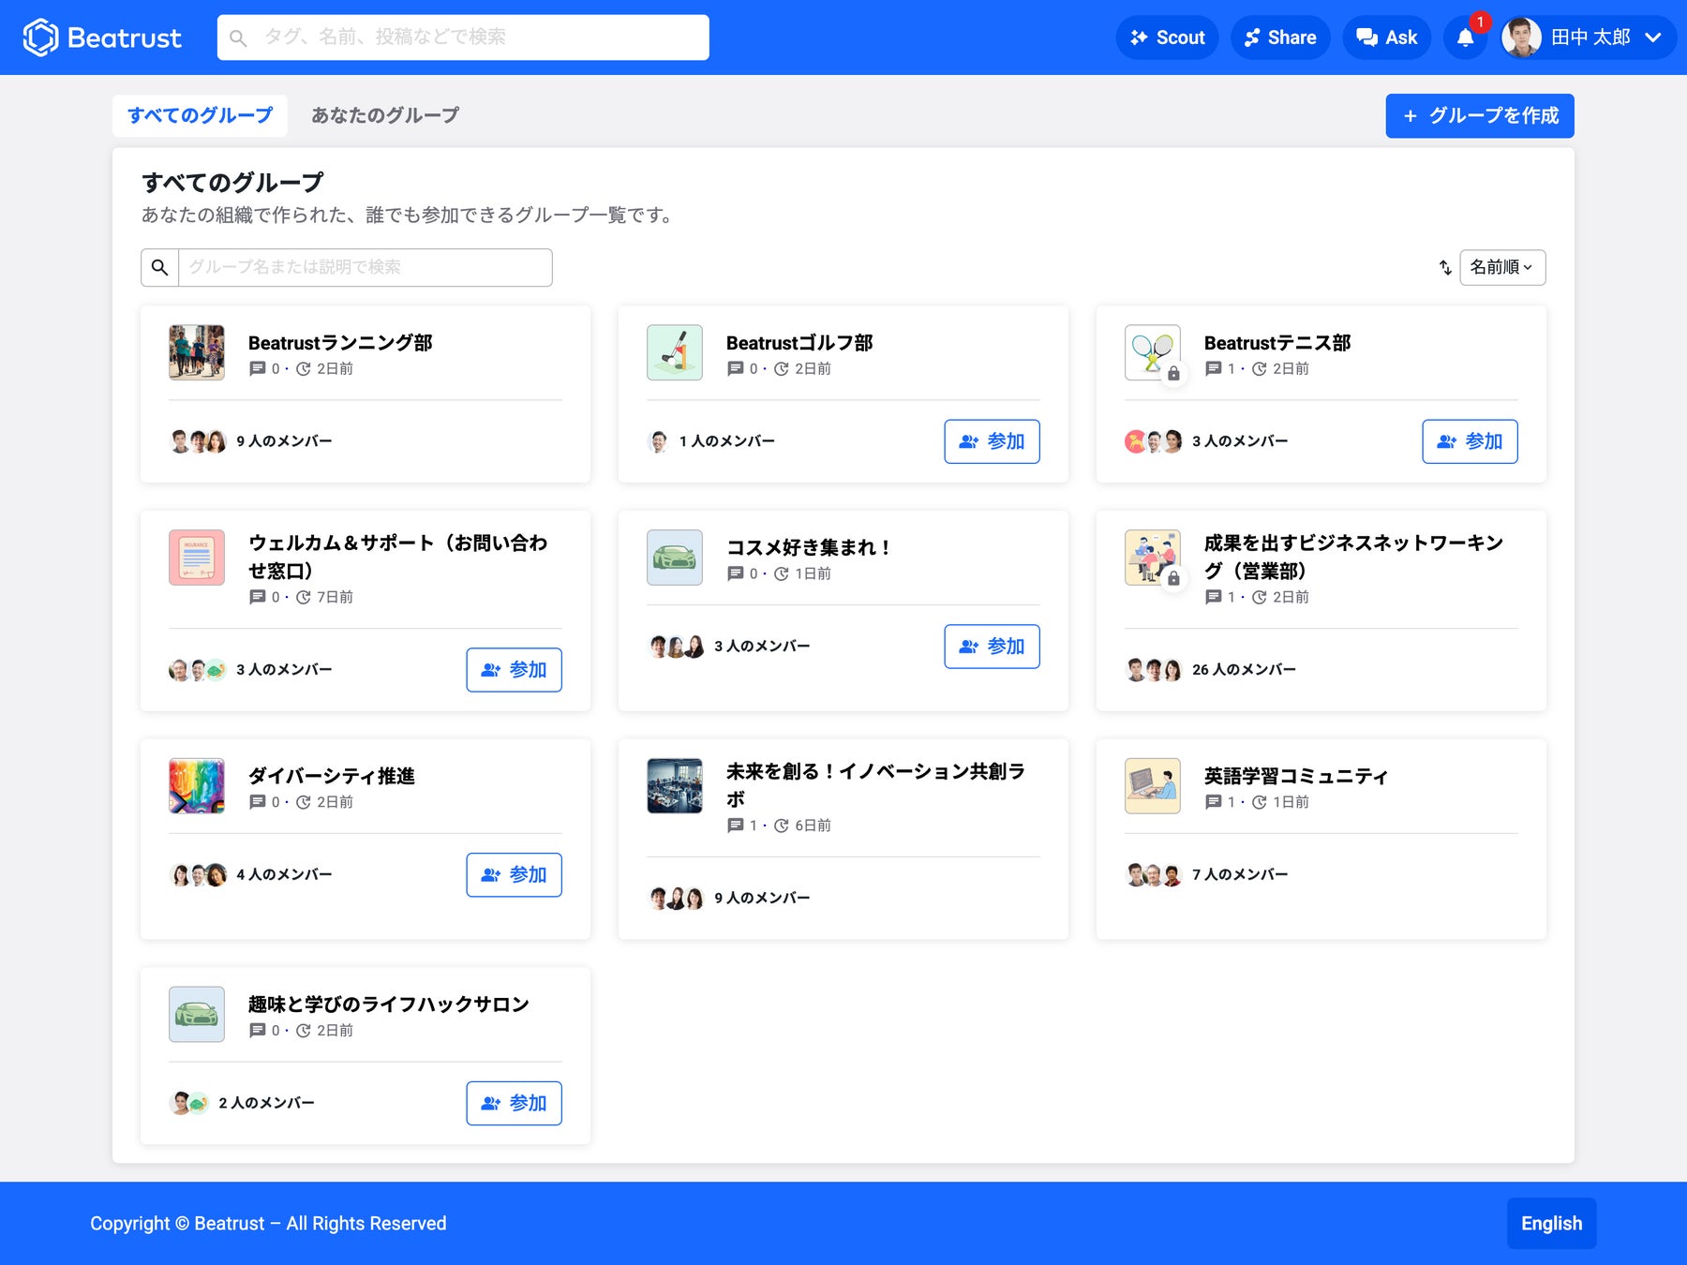1687x1265 pixels.
Task: Join 趣味と学びのライフハックサロン with 参加 button
Action: click(x=514, y=1103)
